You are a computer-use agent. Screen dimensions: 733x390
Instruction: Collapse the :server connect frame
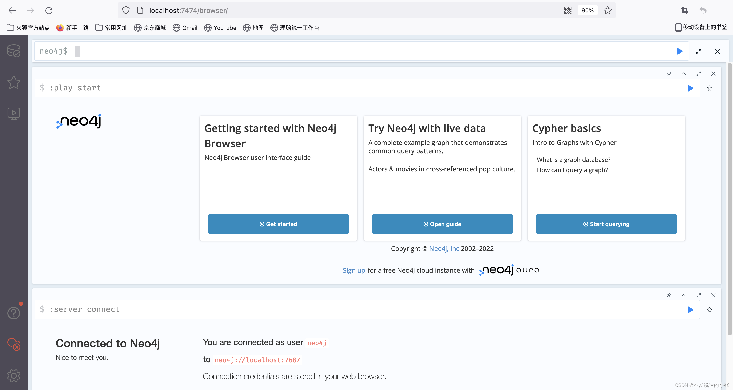684,295
